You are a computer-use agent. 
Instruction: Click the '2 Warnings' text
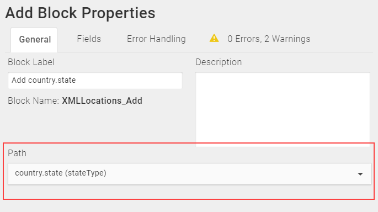coord(287,39)
